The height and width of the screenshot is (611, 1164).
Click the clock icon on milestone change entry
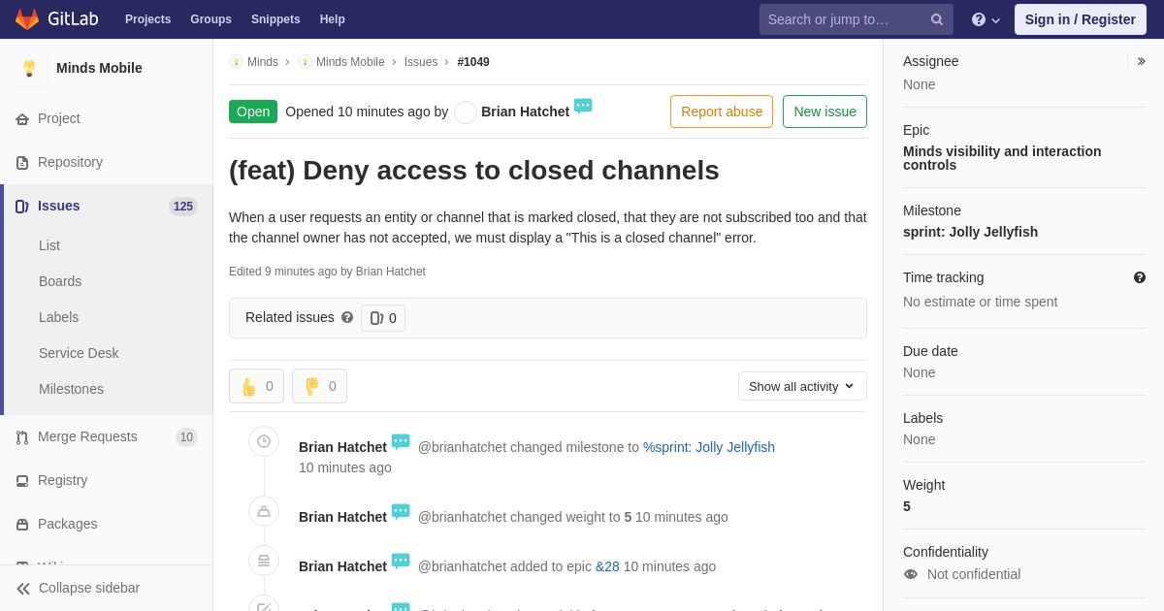pos(264,441)
